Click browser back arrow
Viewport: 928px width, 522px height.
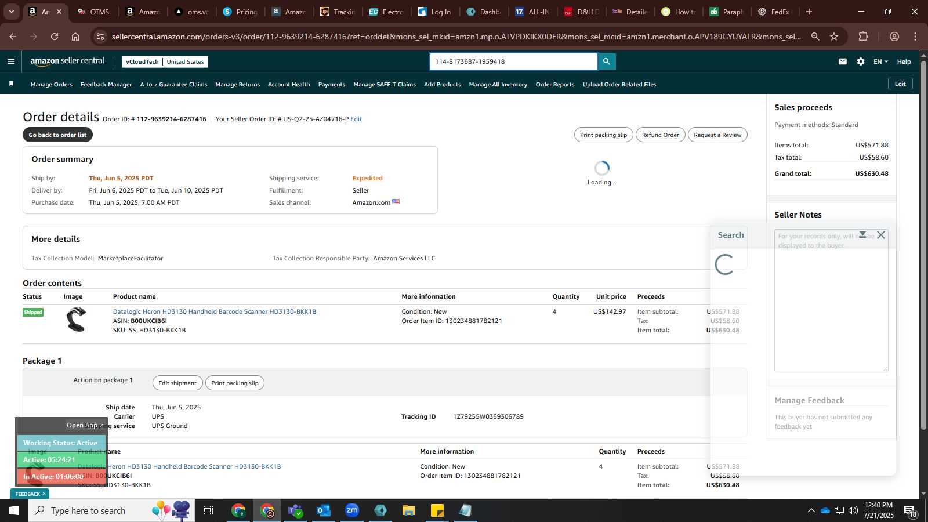point(13,37)
